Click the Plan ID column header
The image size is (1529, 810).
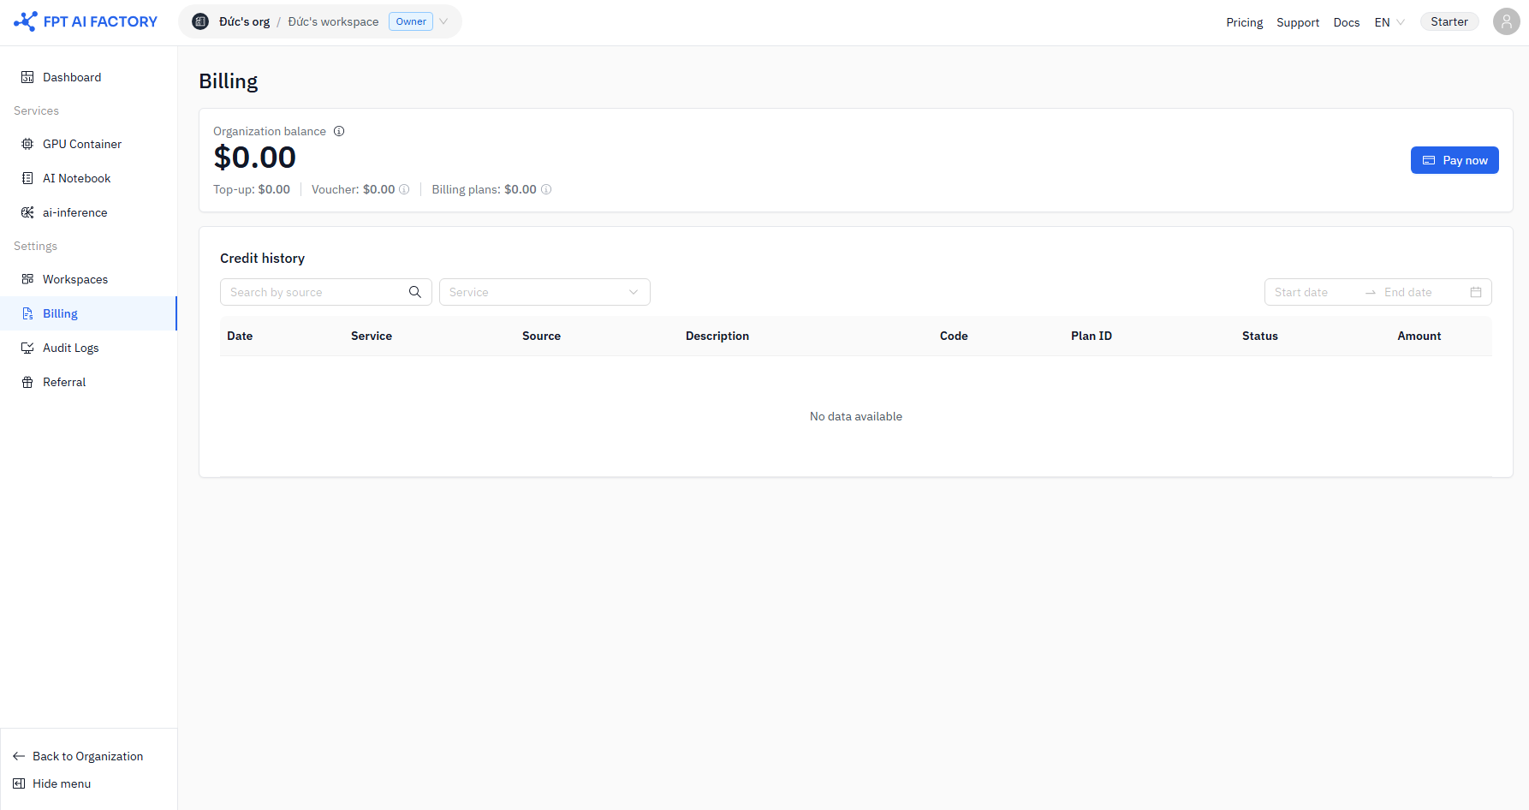click(x=1092, y=336)
